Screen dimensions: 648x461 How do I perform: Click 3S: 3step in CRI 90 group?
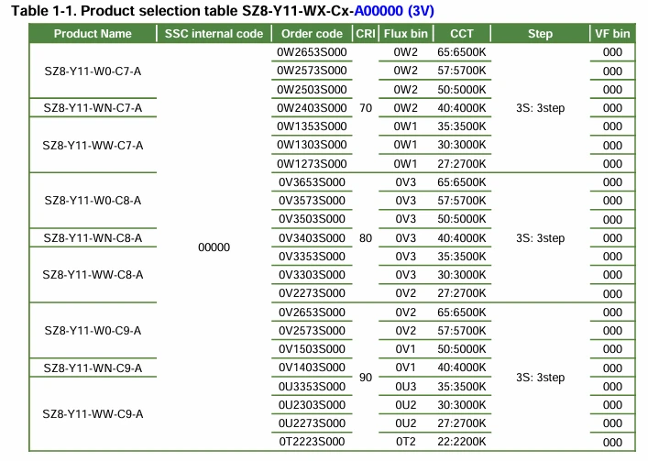pyautogui.click(x=540, y=378)
